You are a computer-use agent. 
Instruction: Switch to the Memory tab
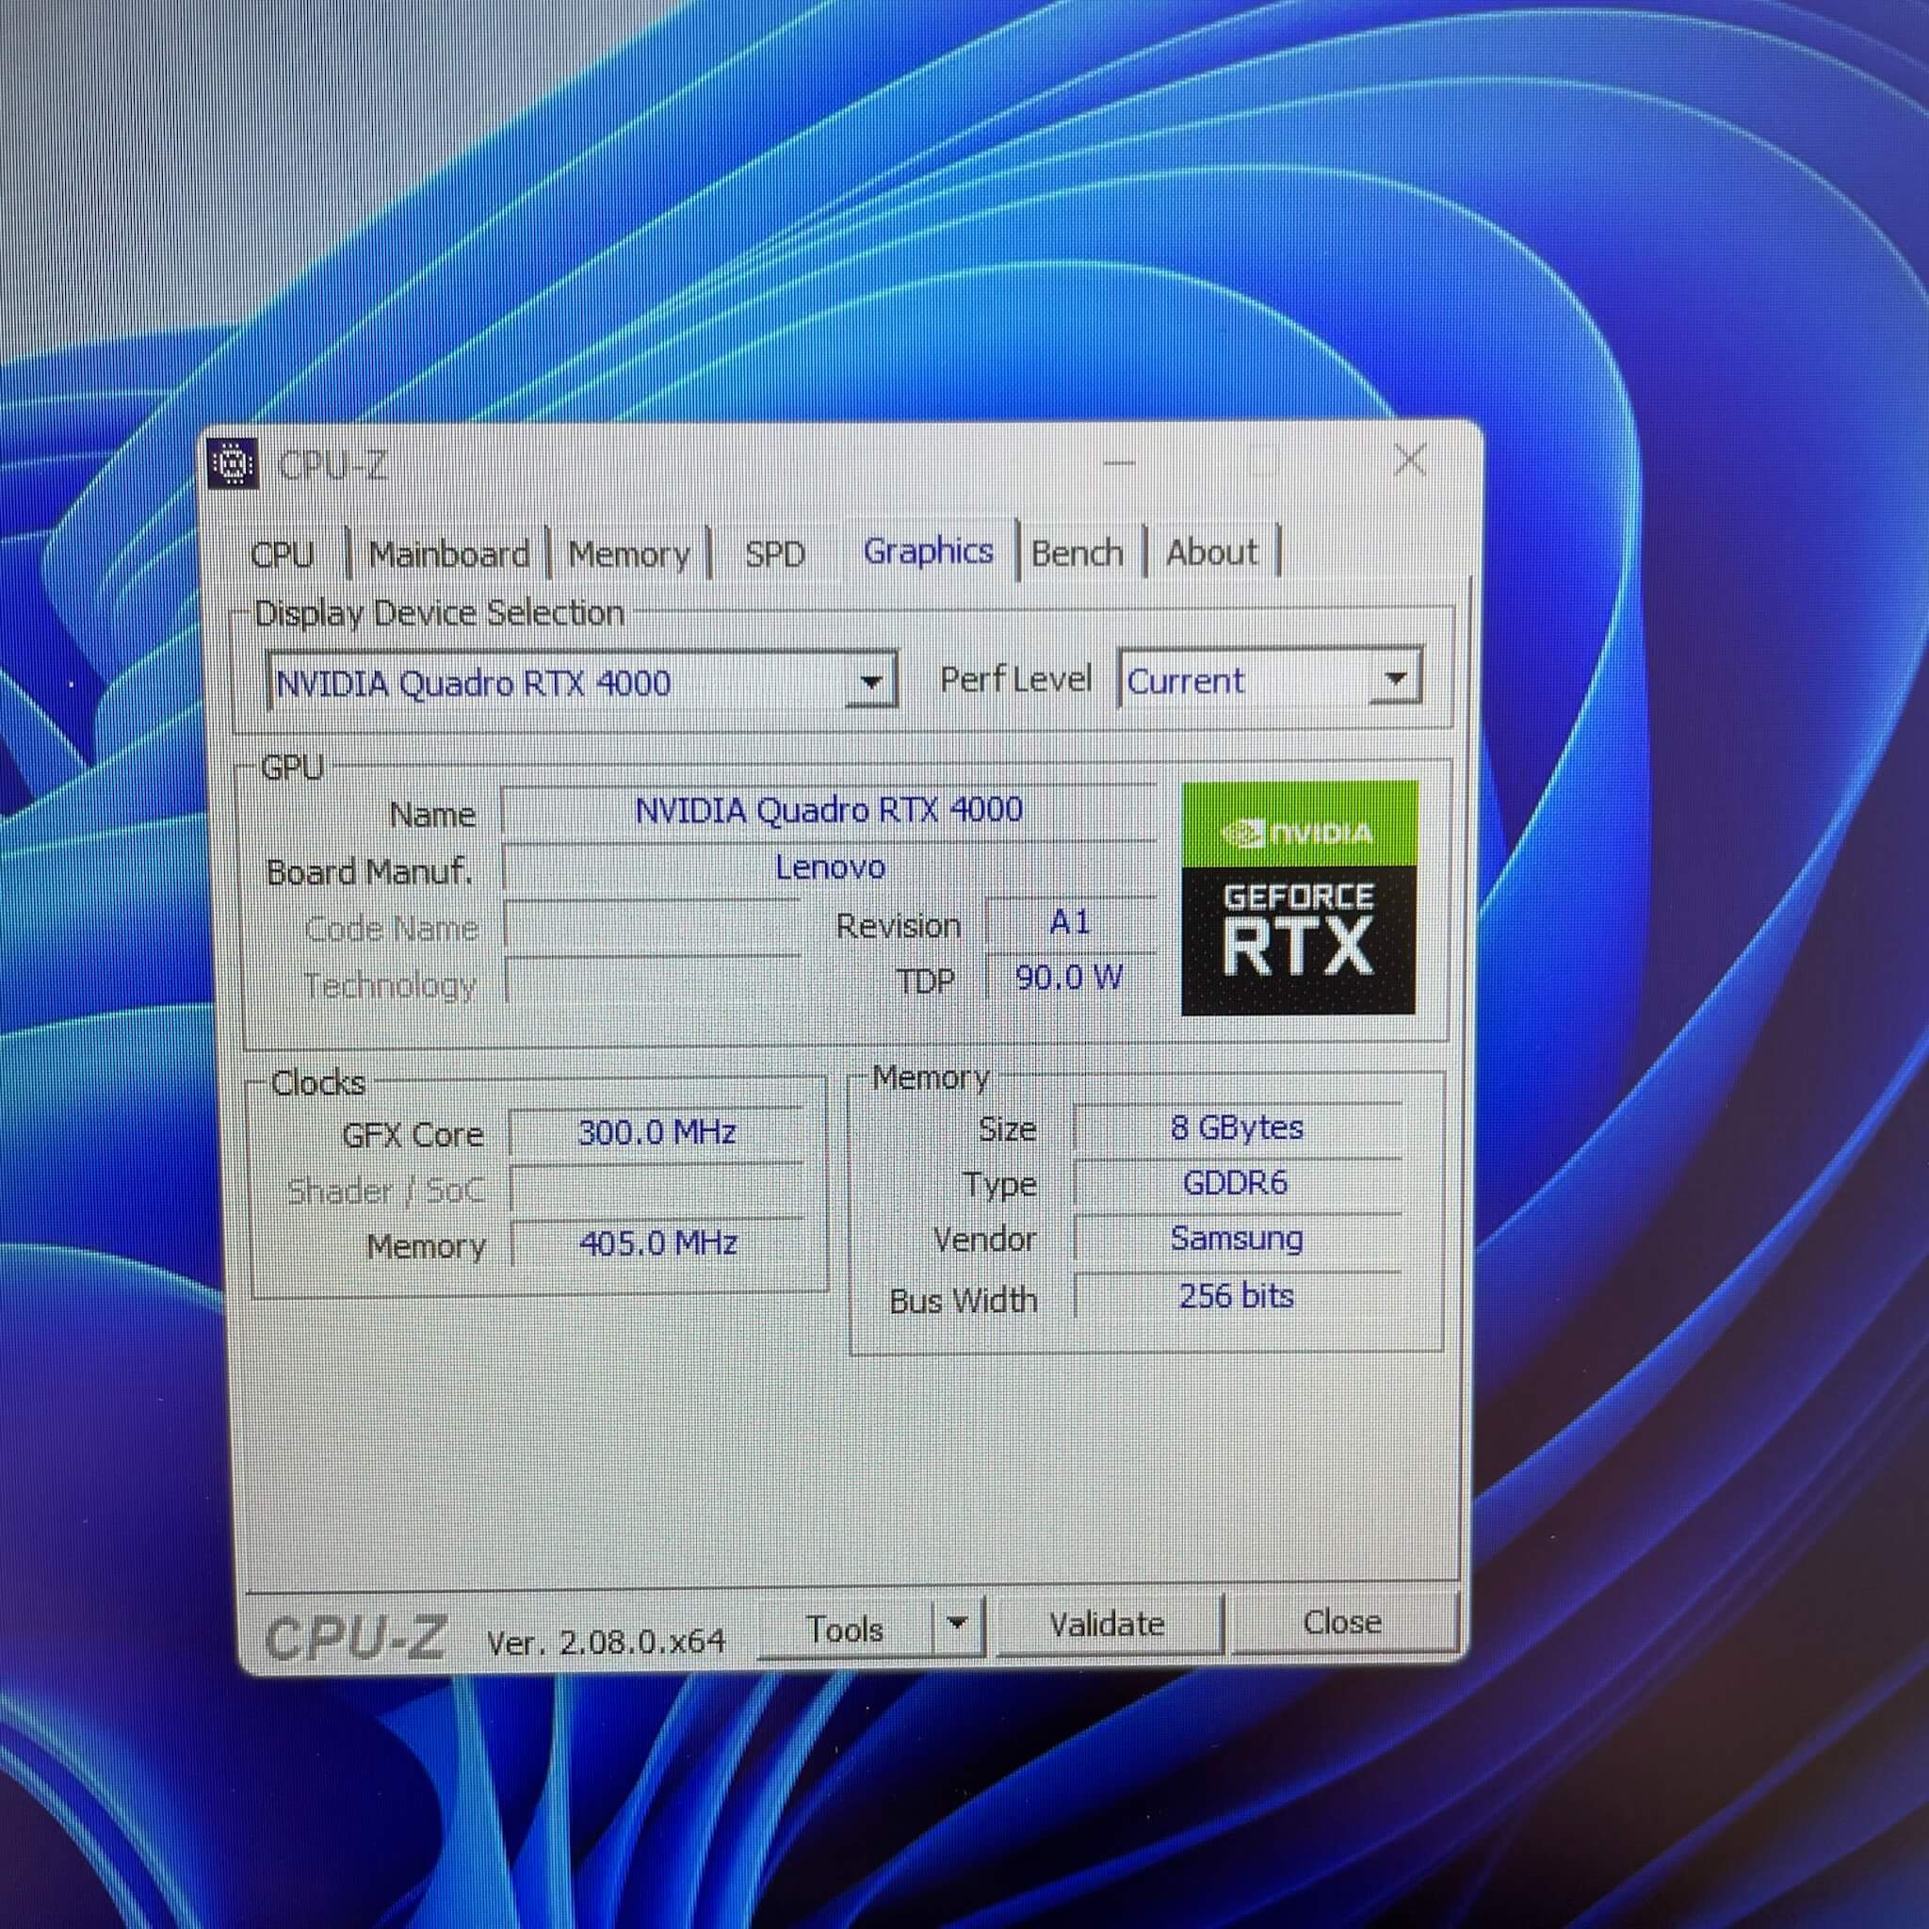coord(629,553)
